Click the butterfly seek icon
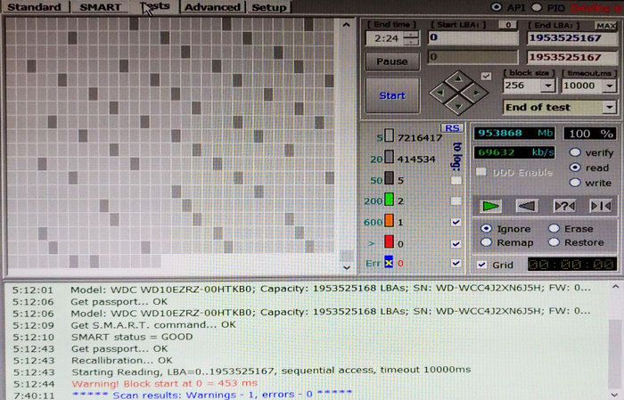 pos(600,206)
